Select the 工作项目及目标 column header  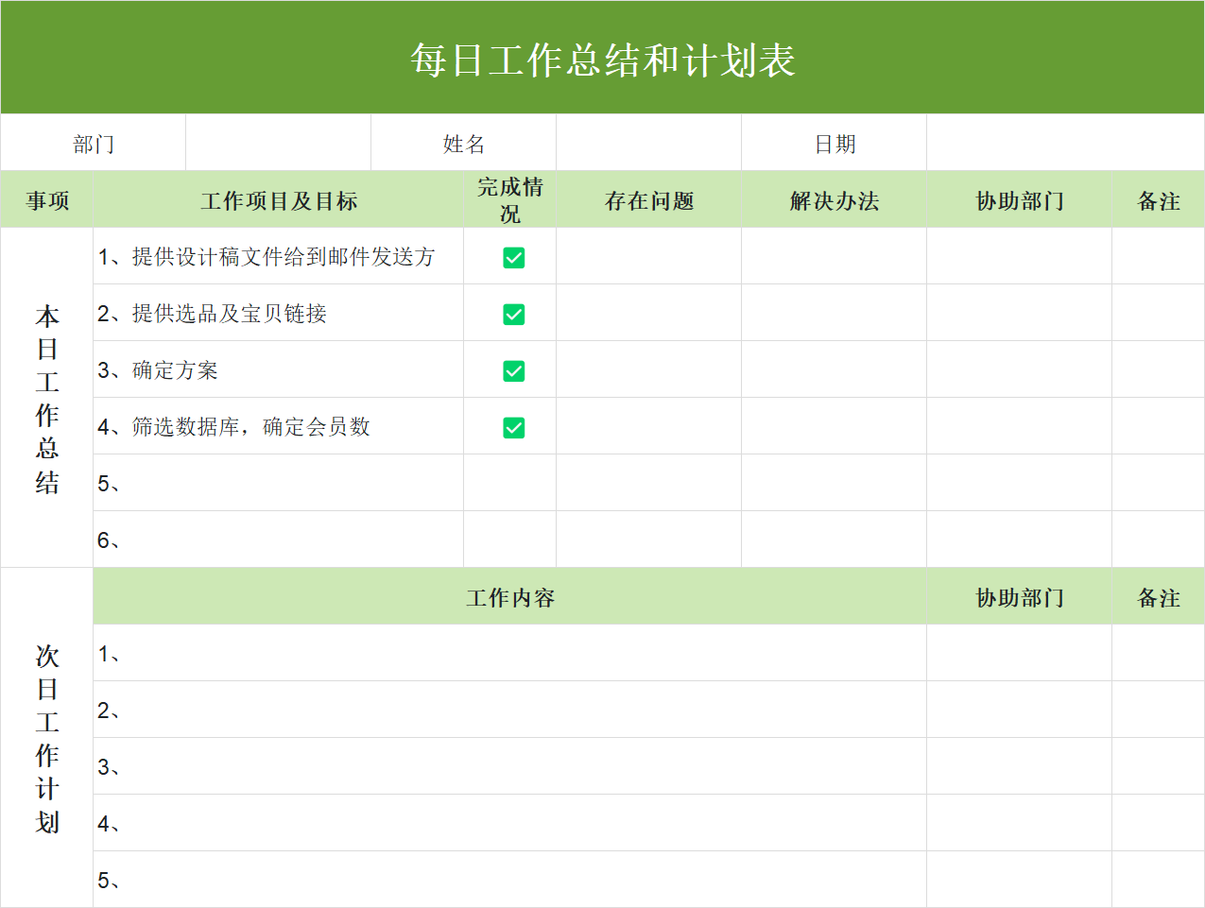coord(278,199)
